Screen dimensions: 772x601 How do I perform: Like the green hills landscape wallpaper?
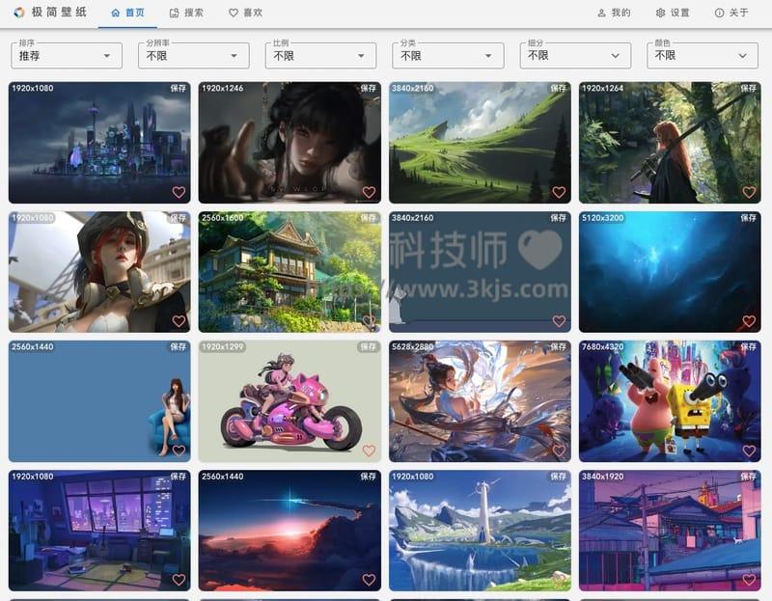click(559, 192)
